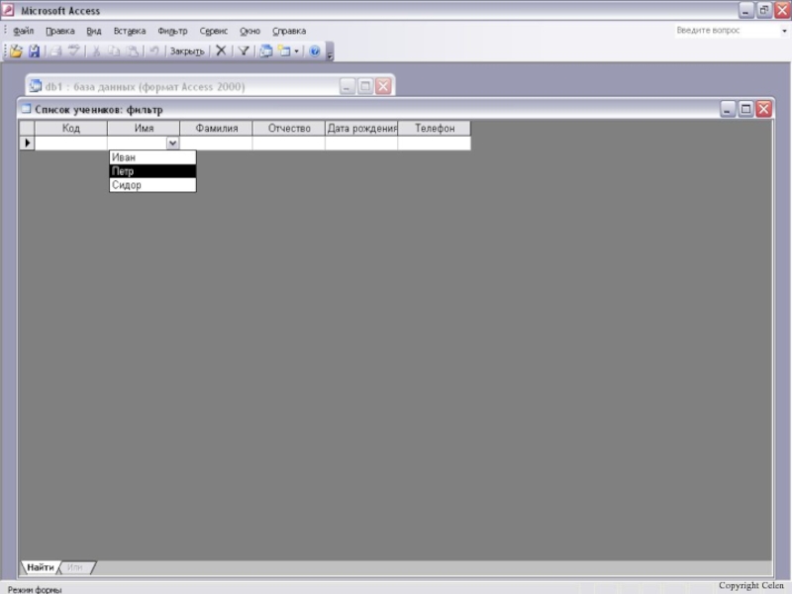Click the Spelling check ABC icon
This screenshot has height=594, width=792.
73,51
